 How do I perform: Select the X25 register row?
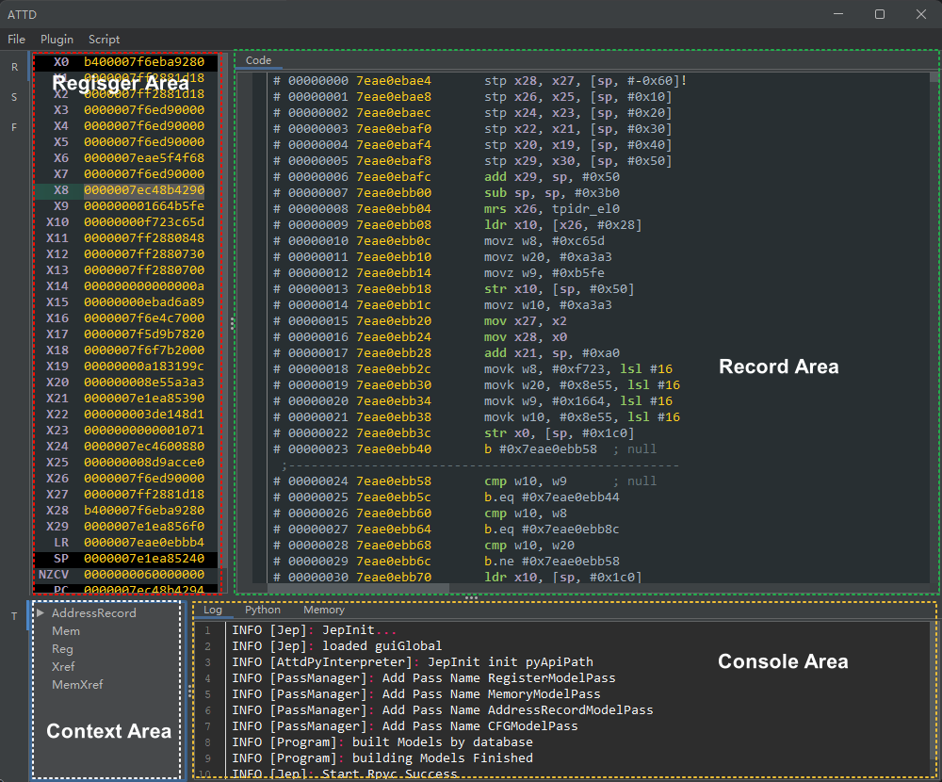tap(125, 463)
